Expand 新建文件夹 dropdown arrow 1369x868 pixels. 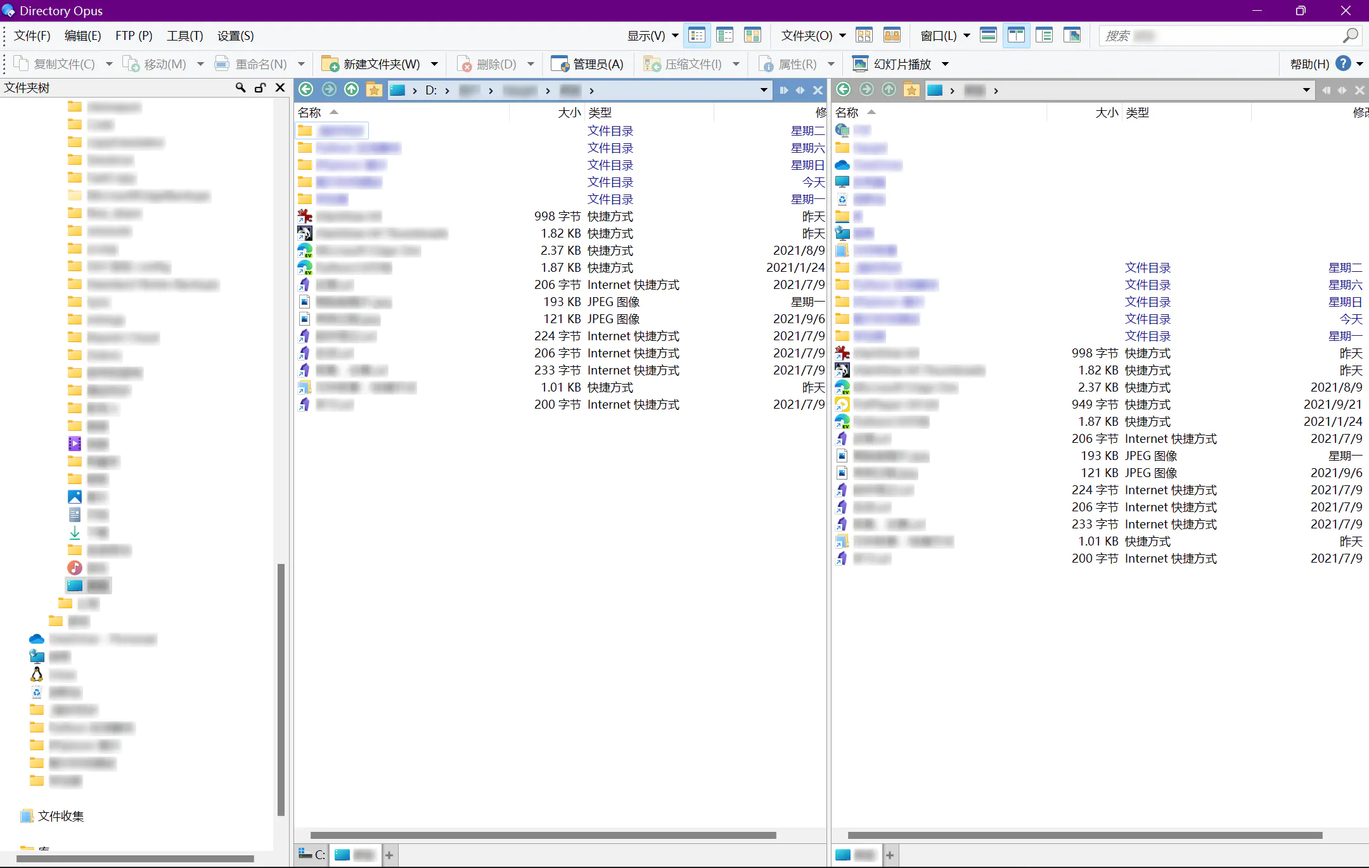(x=435, y=64)
